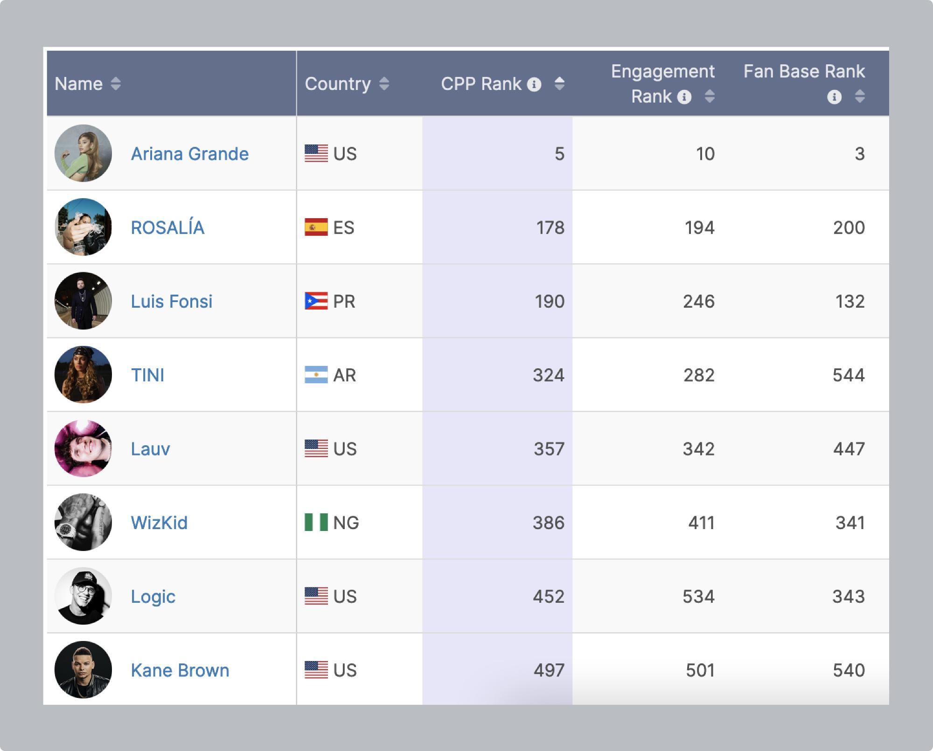Sort by Engagement Rank arrows
Image resolution: width=933 pixels, height=751 pixels.
click(710, 96)
